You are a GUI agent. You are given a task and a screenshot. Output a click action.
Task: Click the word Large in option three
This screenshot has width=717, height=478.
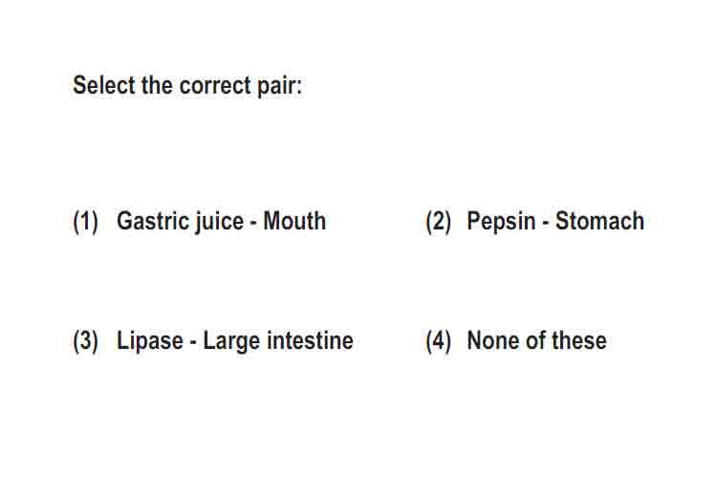tap(231, 342)
